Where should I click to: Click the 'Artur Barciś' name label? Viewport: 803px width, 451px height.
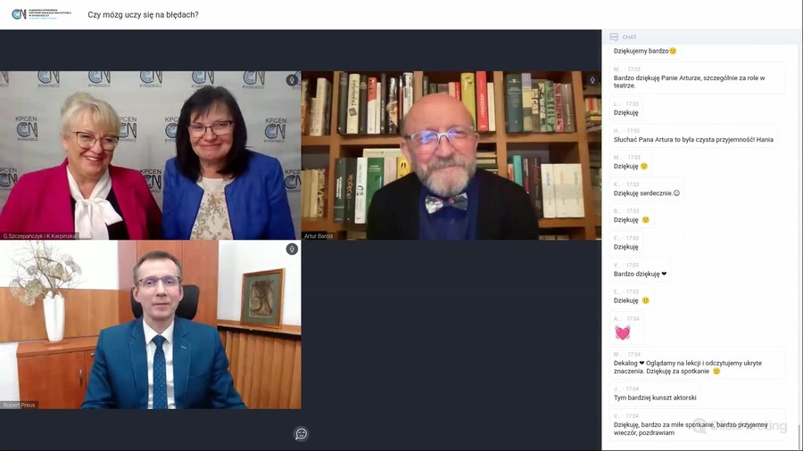point(319,236)
